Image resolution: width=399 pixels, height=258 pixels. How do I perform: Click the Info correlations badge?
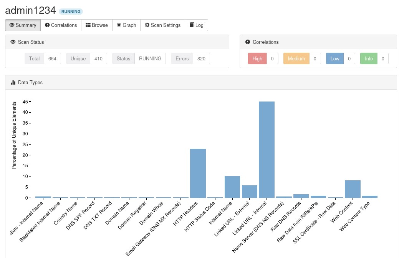click(x=369, y=58)
